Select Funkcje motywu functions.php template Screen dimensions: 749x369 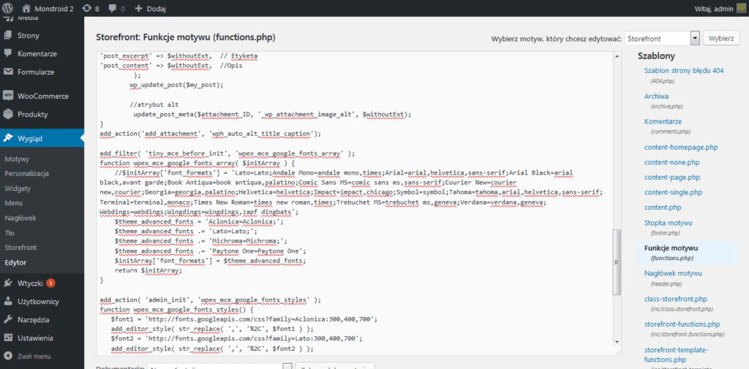pyautogui.click(x=671, y=248)
